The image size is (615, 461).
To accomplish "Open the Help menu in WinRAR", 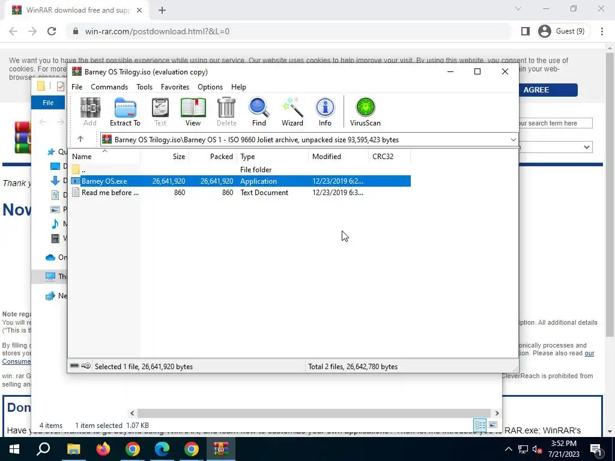I will tap(238, 86).
